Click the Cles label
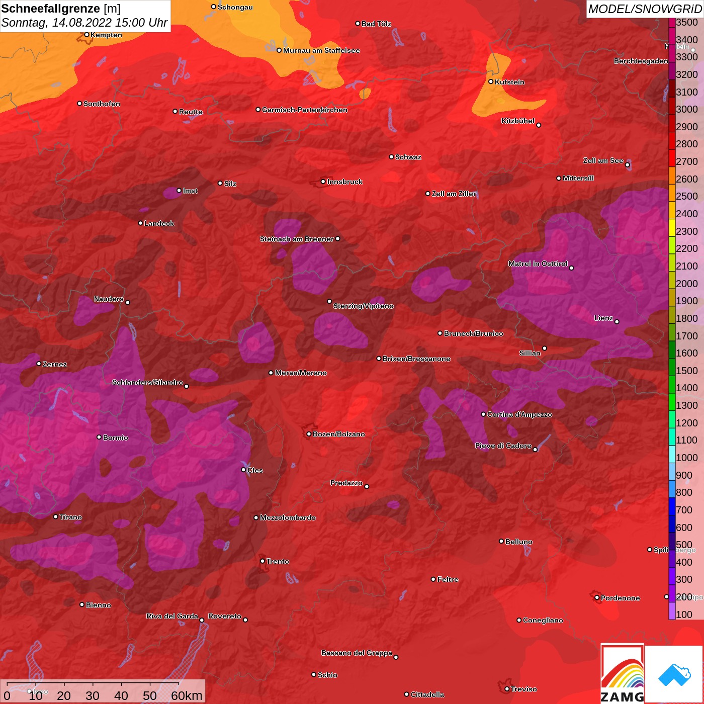The width and height of the screenshot is (704, 704). click(255, 470)
